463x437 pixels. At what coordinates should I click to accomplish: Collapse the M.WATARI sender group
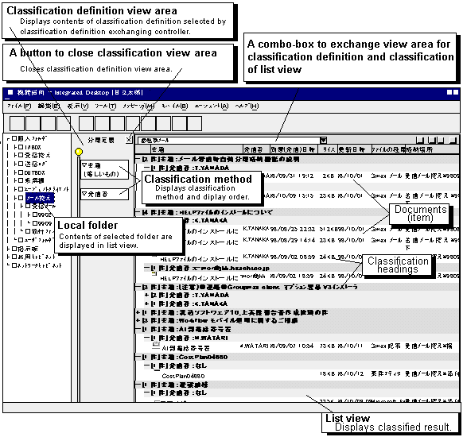[x=146, y=338]
